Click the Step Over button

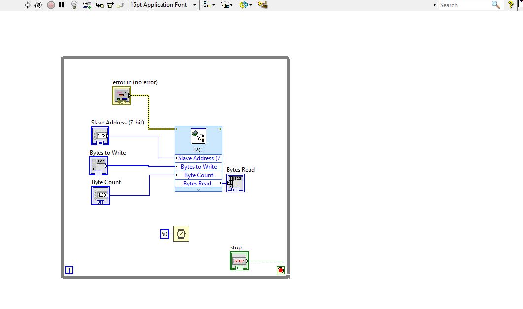click(x=110, y=5)
